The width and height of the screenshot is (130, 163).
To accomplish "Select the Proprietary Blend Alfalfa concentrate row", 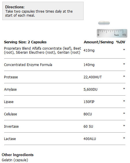I will pos(65,51).
